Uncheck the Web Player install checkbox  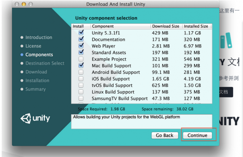[x=81, y=46]
